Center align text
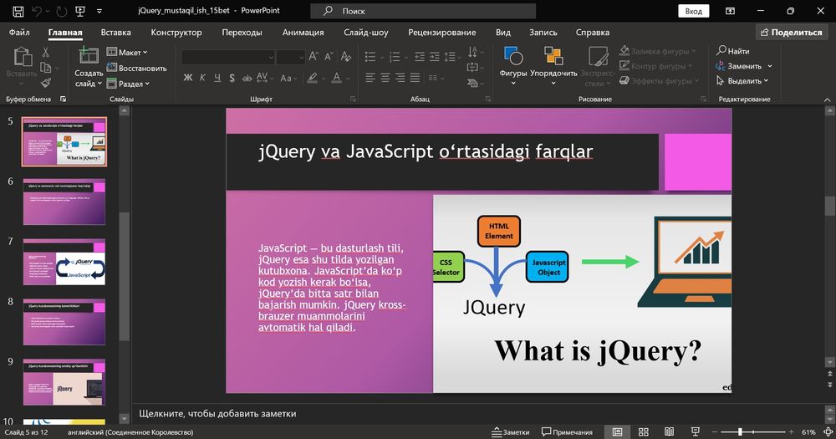 [x=385, y=78]
